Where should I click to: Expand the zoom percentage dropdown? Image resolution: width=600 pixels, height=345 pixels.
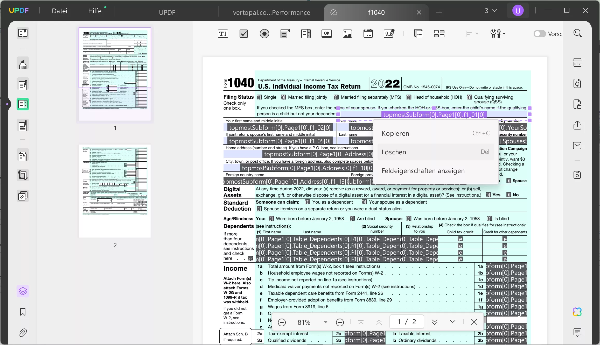[x=325, y=322]
